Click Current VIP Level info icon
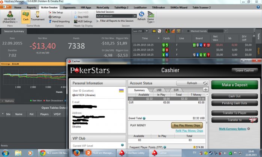The image size is (262, 157). 122,145
